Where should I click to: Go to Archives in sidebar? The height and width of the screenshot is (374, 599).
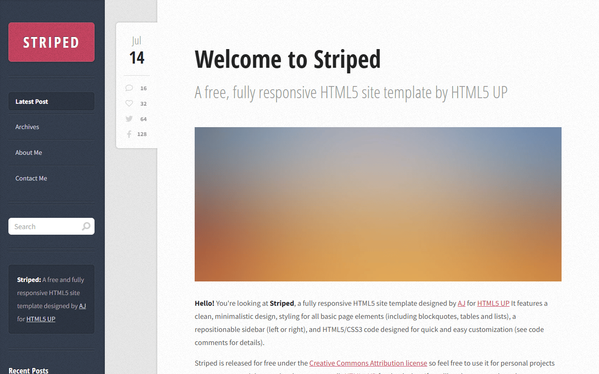point(51,127)
